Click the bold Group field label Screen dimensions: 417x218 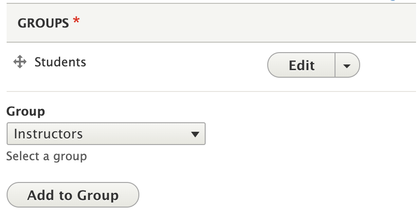coord(26,111)
